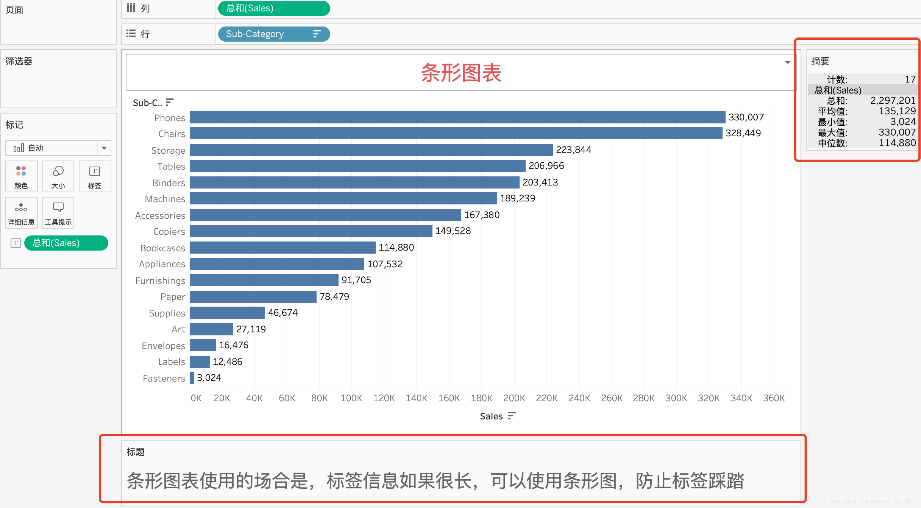The width and height of the screenshot is (921, 508).
Task: Click the Sub-C.. field header
Action: [x=147, y=103]
